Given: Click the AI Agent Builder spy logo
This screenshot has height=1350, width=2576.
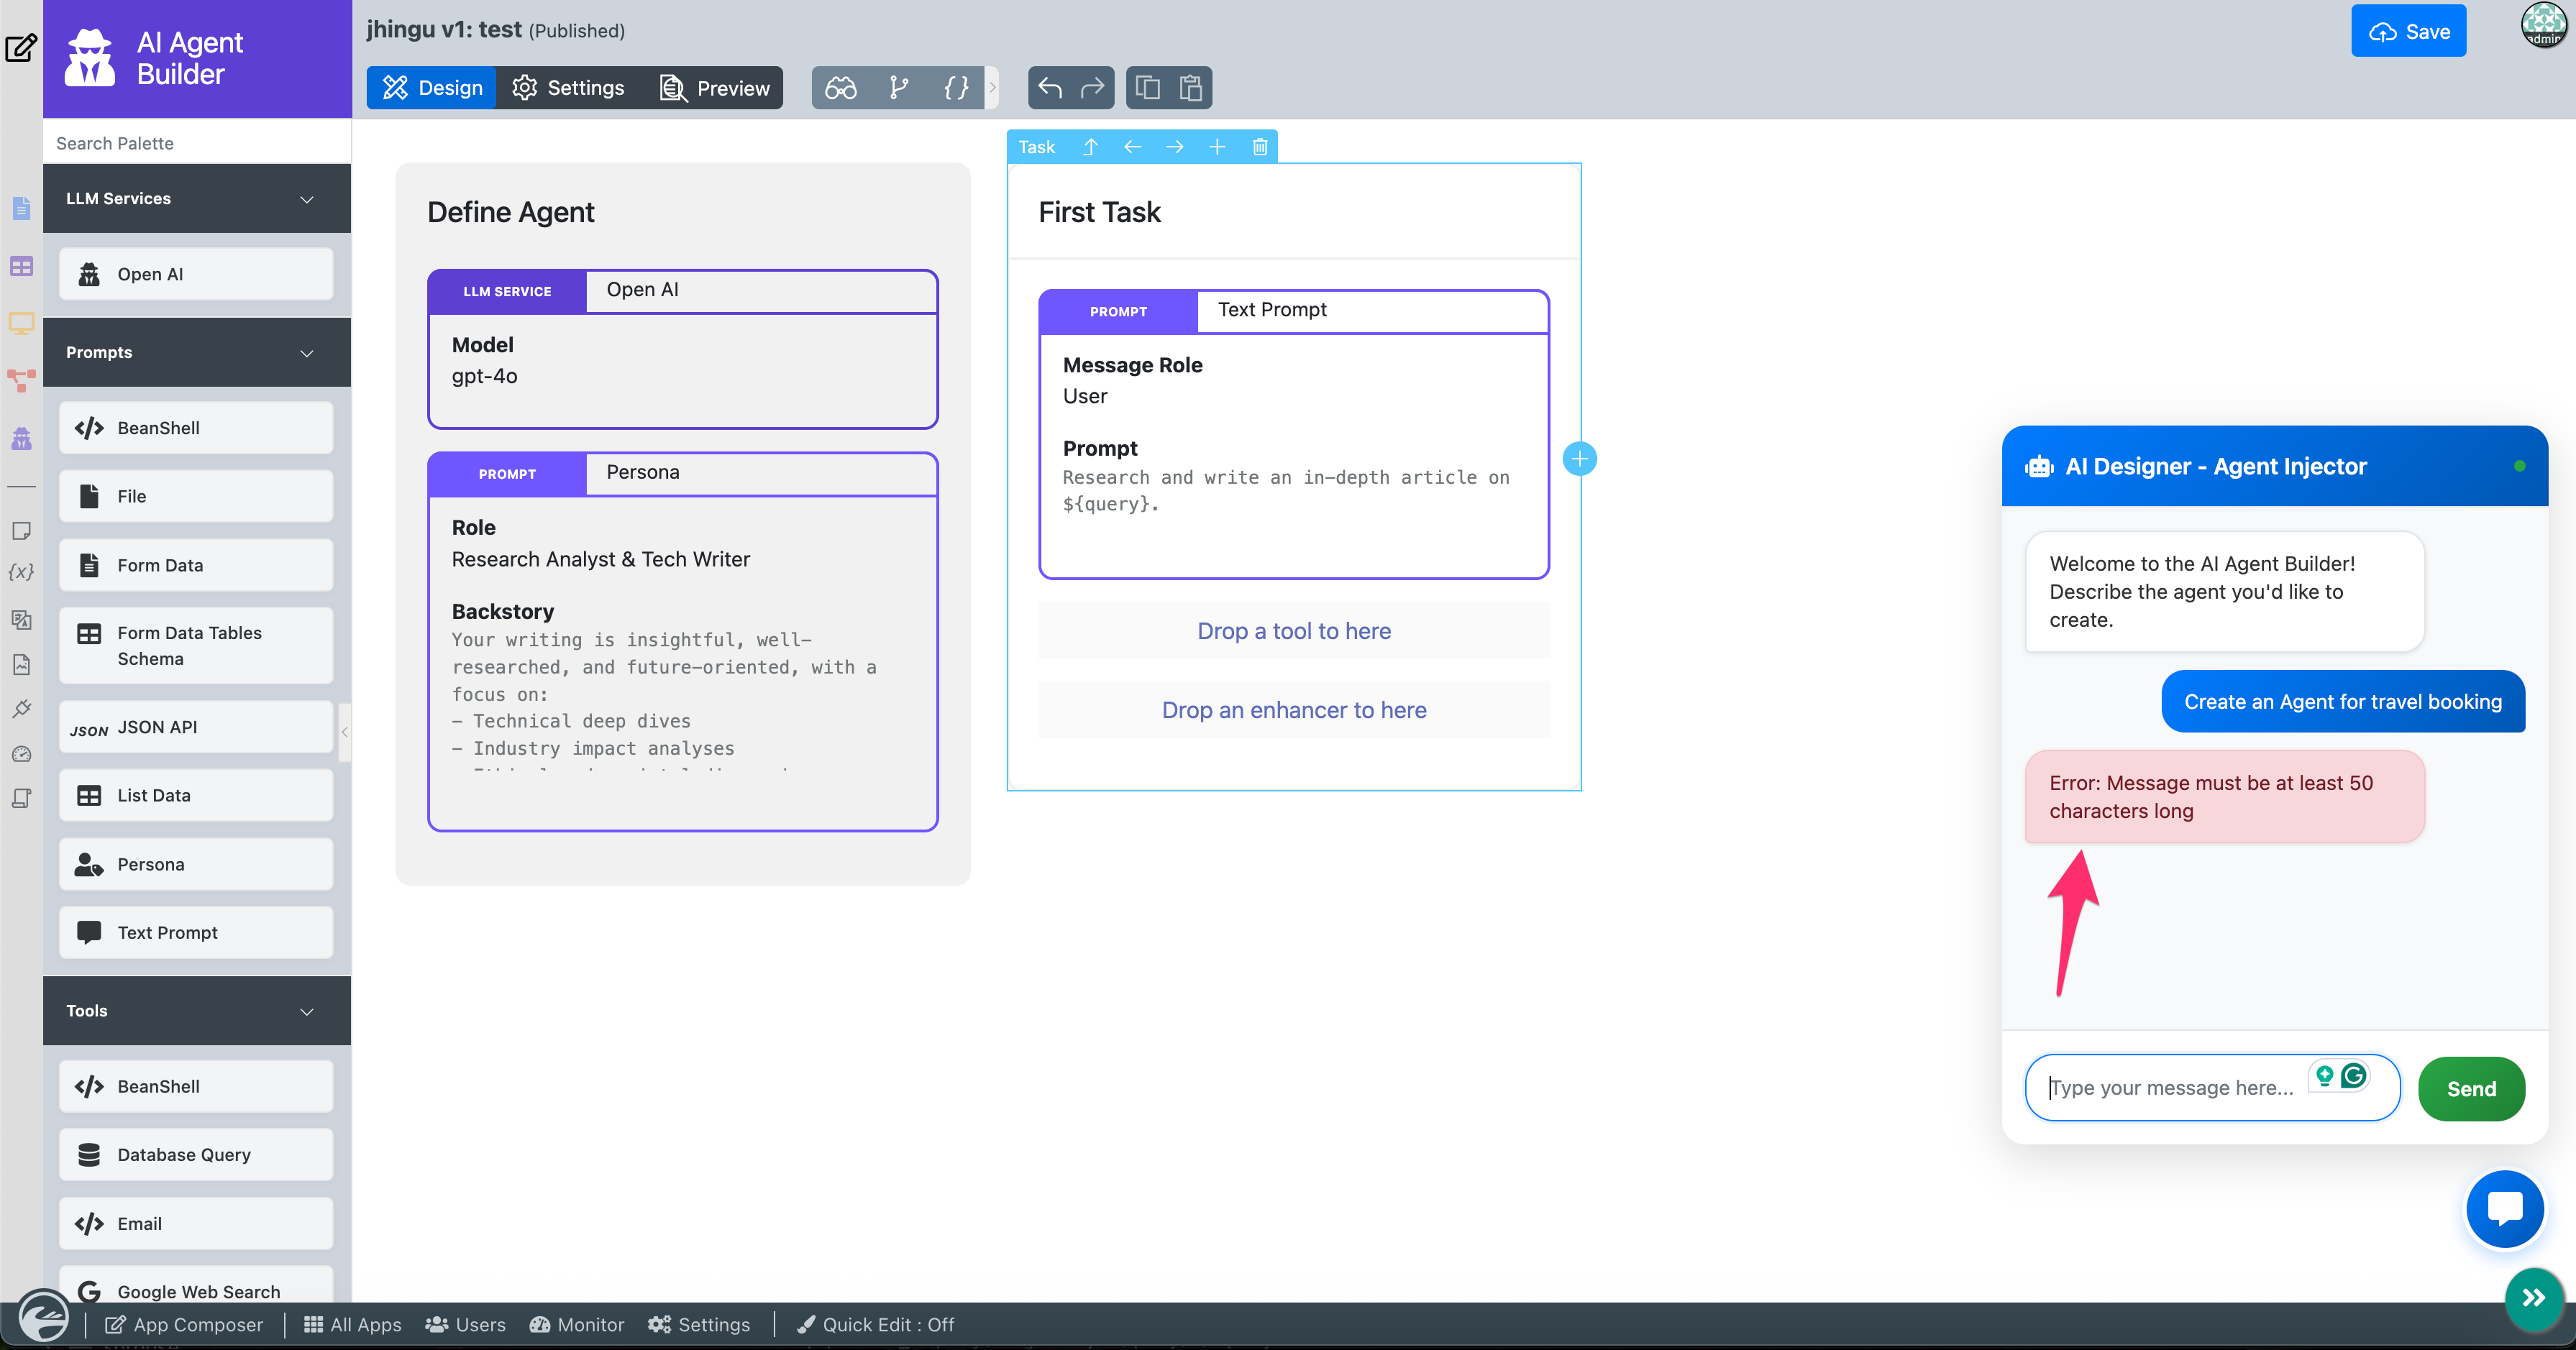Looking at the screenshot, I should click(90, 58).
